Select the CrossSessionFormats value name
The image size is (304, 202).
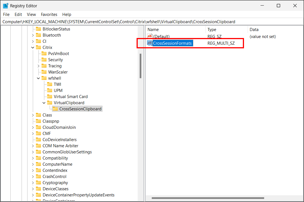tap(172, 43)
